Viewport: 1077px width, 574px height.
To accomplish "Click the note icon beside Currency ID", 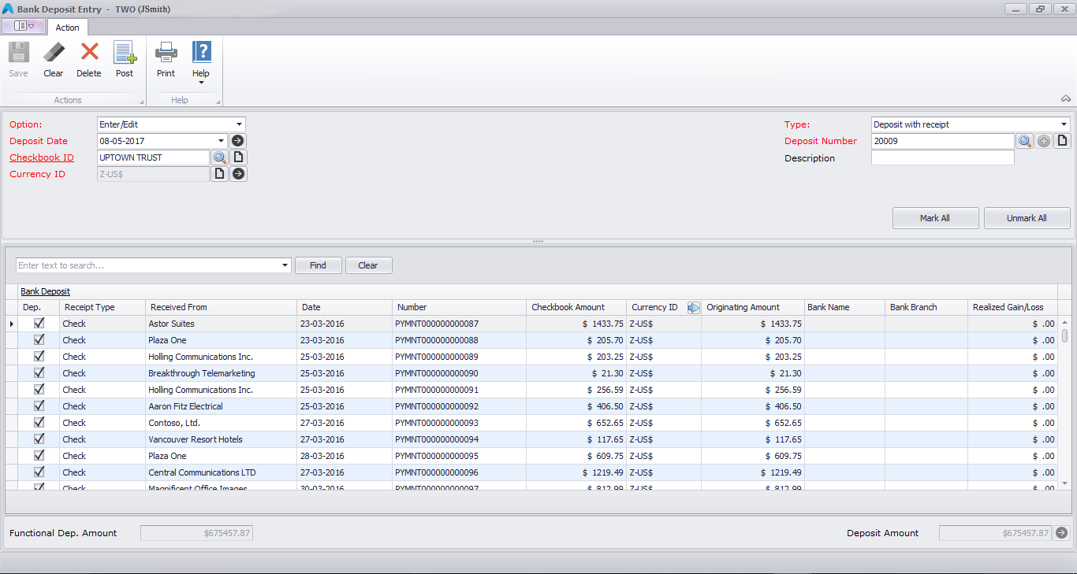I will pos(219,174).
